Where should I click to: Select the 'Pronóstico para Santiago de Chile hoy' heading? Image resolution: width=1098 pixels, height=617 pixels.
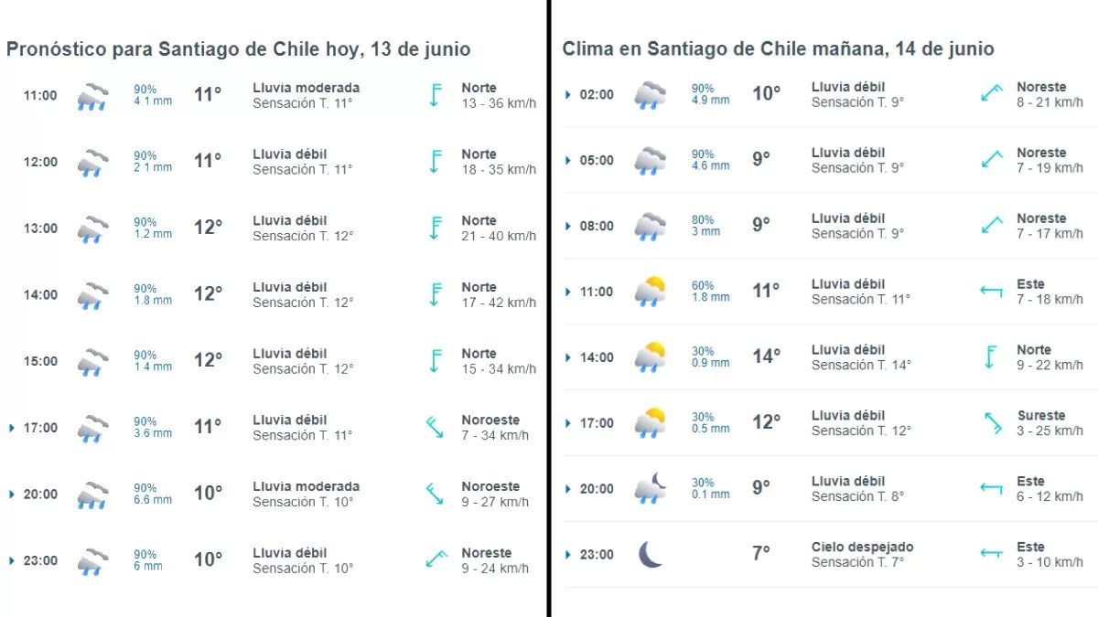coord(238,49)
